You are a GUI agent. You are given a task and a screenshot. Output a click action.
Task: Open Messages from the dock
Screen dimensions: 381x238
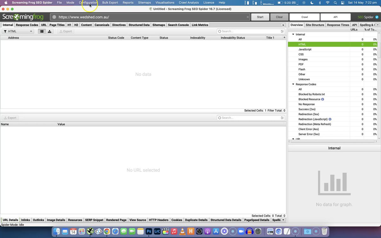[x=124, y=231]
